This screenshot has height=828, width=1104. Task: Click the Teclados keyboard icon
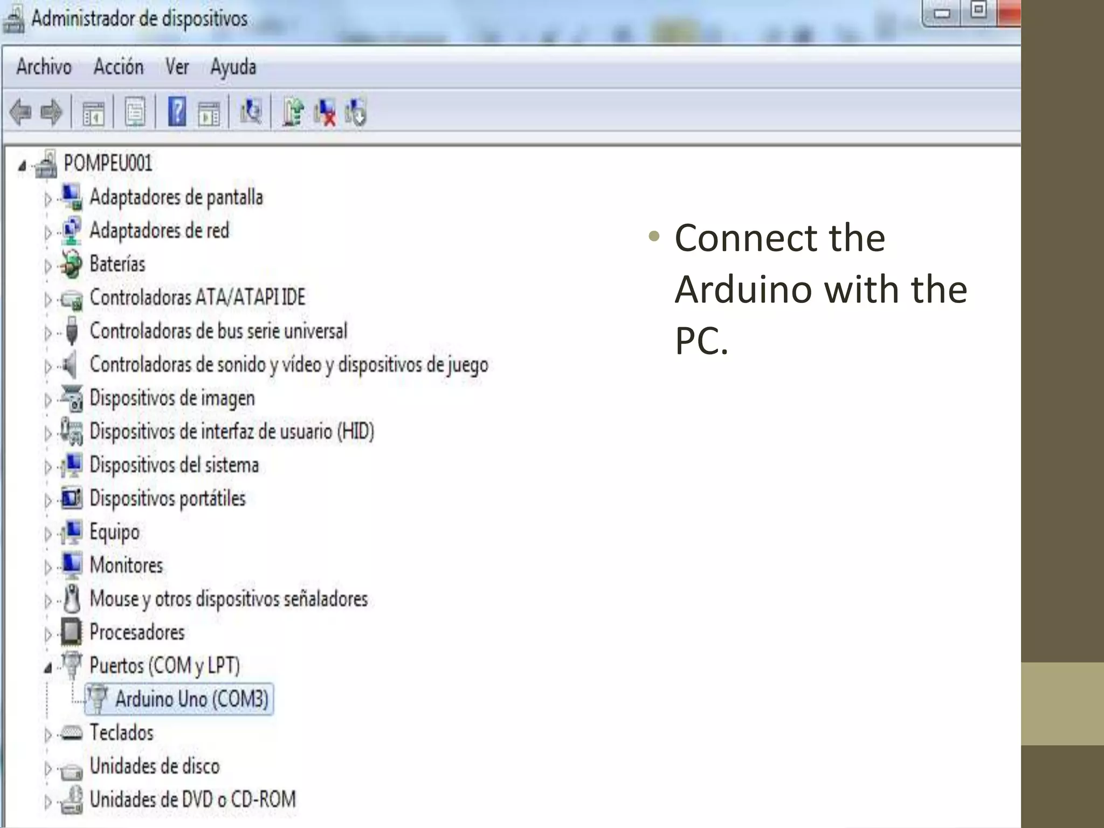[x=72, y=733]
